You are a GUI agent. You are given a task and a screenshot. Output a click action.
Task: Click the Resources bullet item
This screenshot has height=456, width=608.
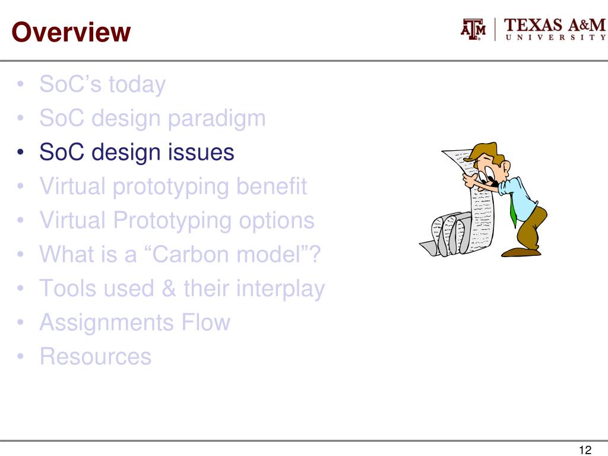96,356
